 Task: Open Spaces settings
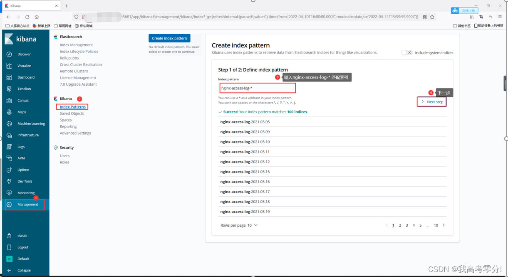click(66, 120)
